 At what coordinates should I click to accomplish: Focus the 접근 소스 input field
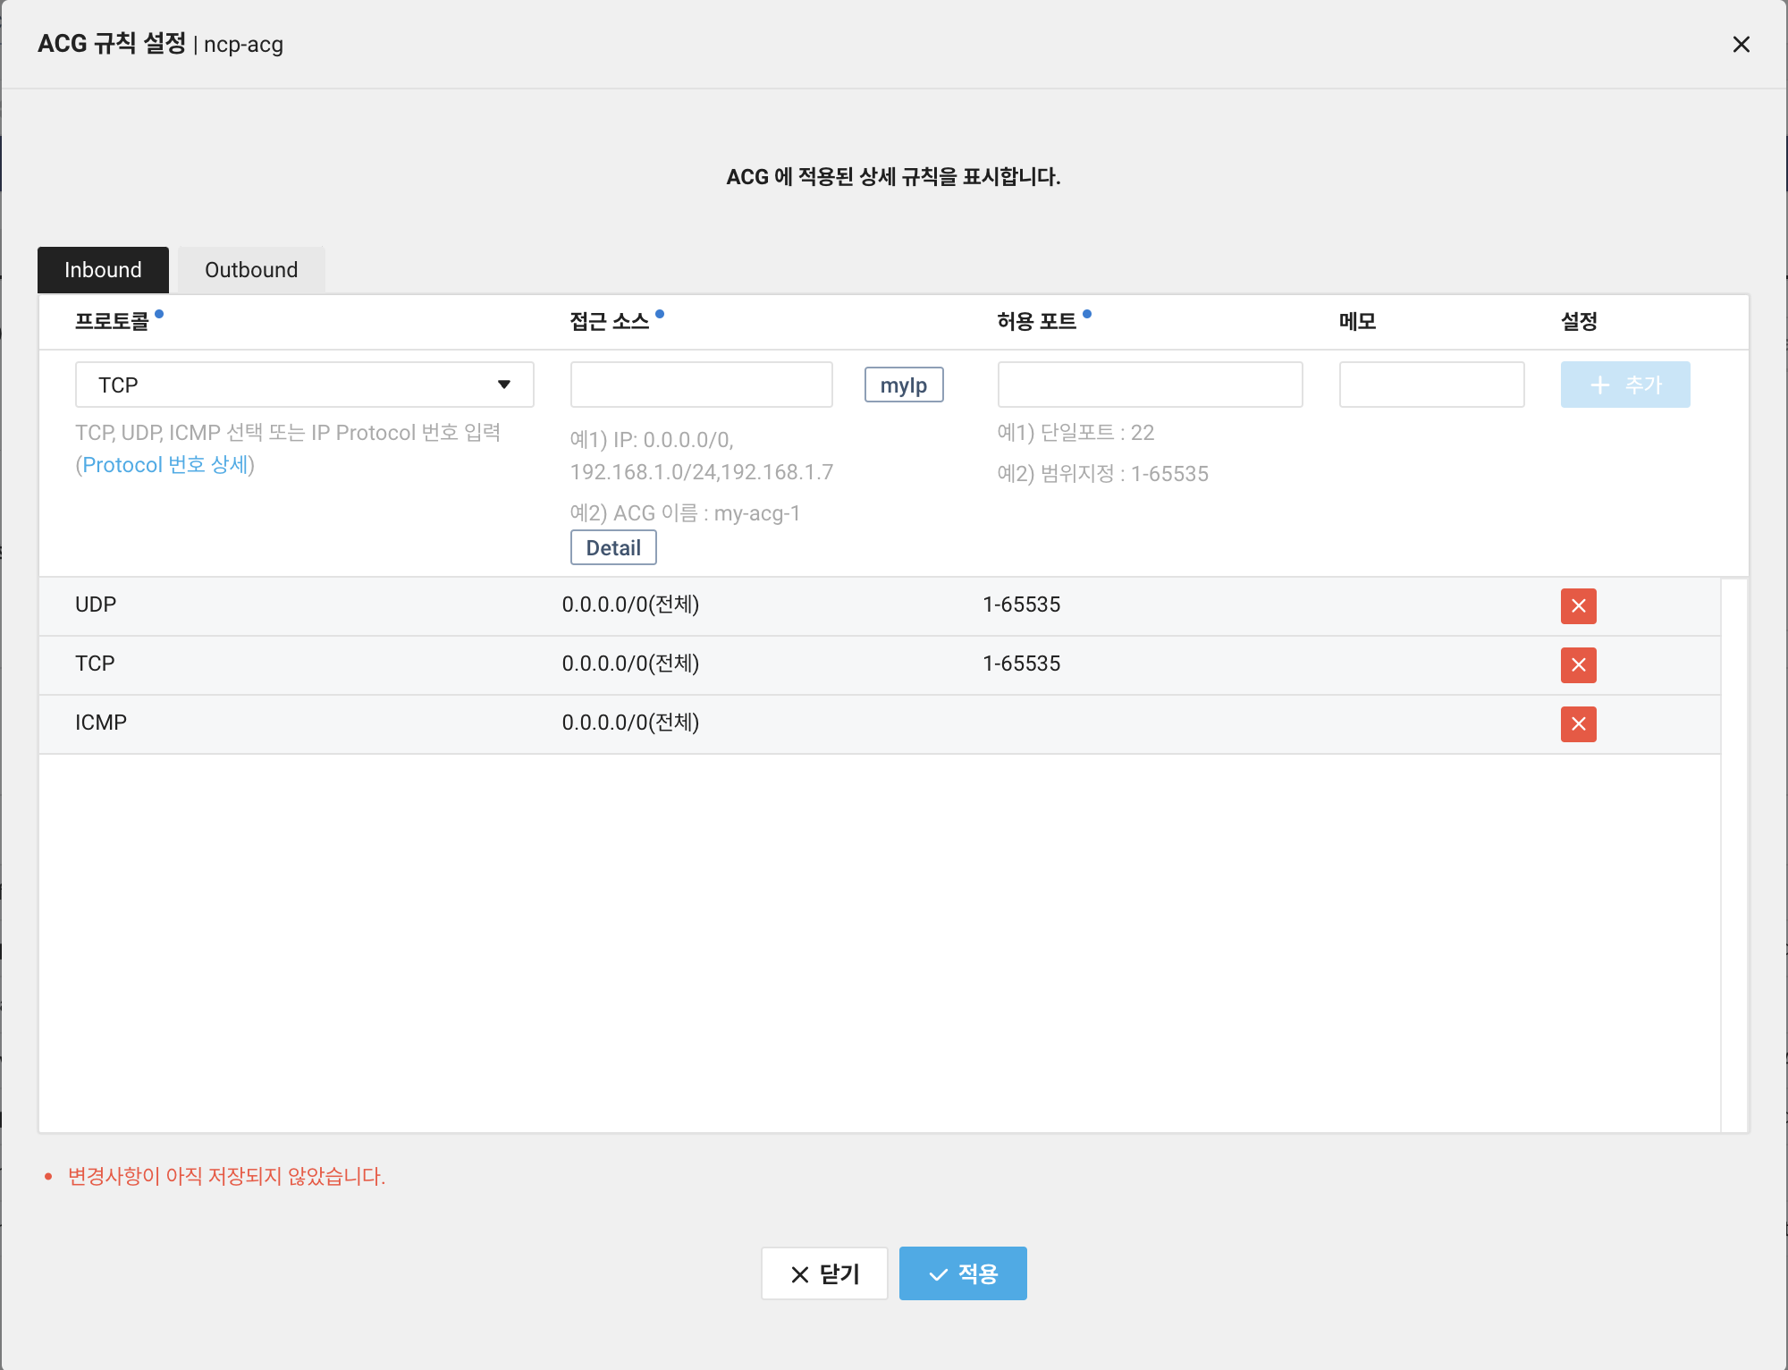(701, 385)
